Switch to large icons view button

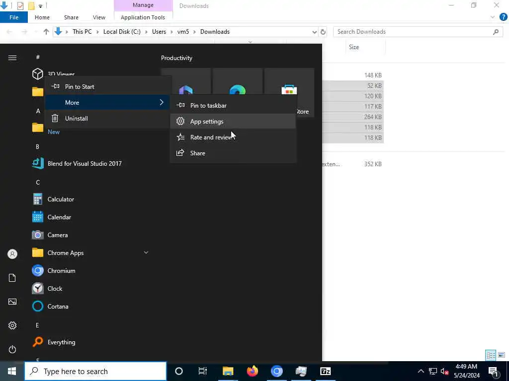click(x=502, y=355)
